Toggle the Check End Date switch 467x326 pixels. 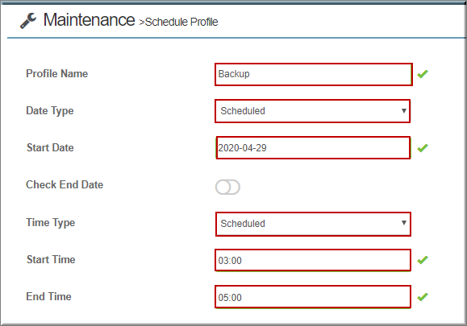pos(227,188)
